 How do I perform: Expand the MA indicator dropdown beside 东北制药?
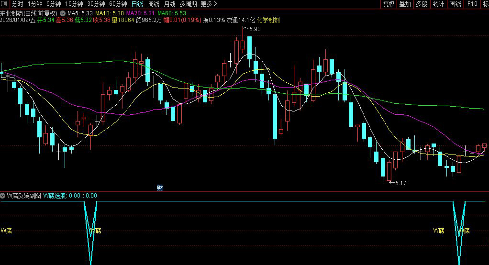[62, 13]
